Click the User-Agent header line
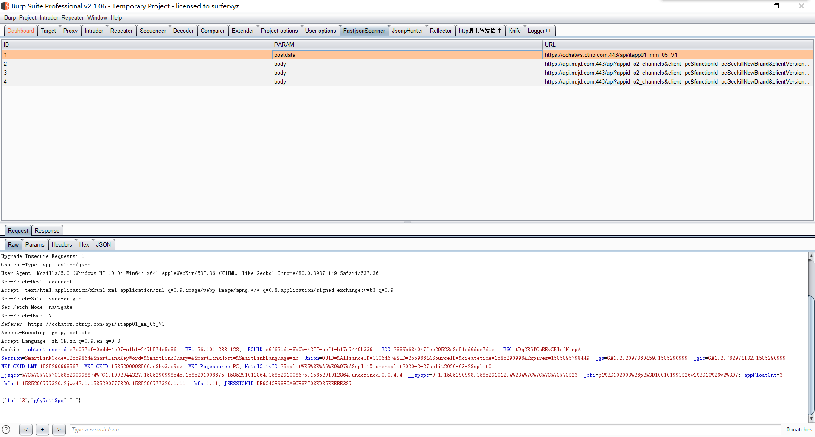Image resolution: width=815 pixels, height=437 pixels. tap(190, 273)
